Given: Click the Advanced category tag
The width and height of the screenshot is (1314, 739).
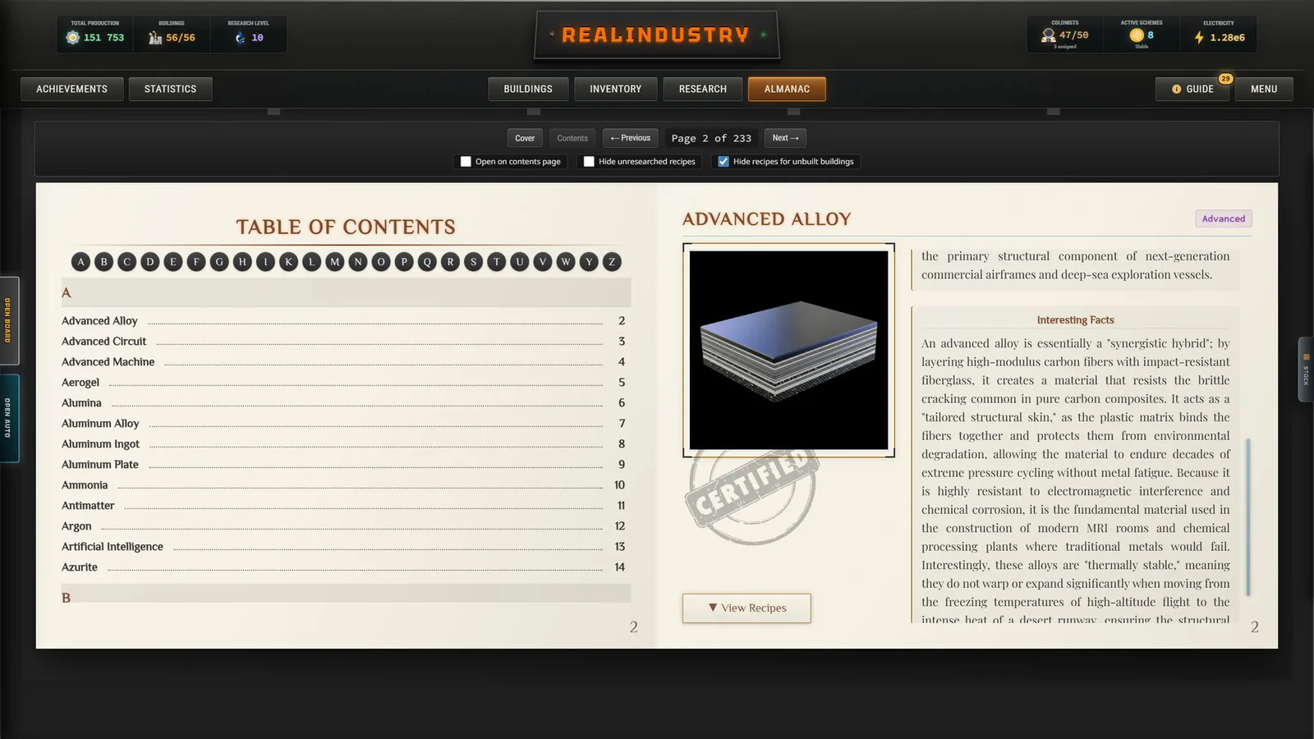Looking at the screenshot, I should point(1223,218).
